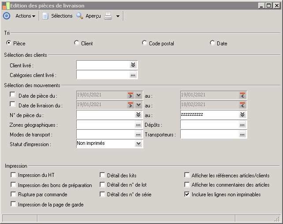Open the Sélections document icon

(x=45, y=16)
